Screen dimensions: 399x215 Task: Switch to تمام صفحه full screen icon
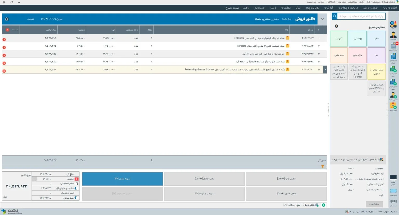pos(393,192)
